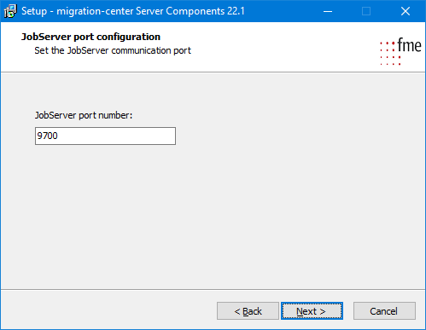Click the white header panel background

click(271, 47)
